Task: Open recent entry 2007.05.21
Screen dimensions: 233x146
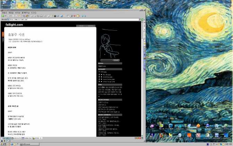Action: tap(102, 105)
